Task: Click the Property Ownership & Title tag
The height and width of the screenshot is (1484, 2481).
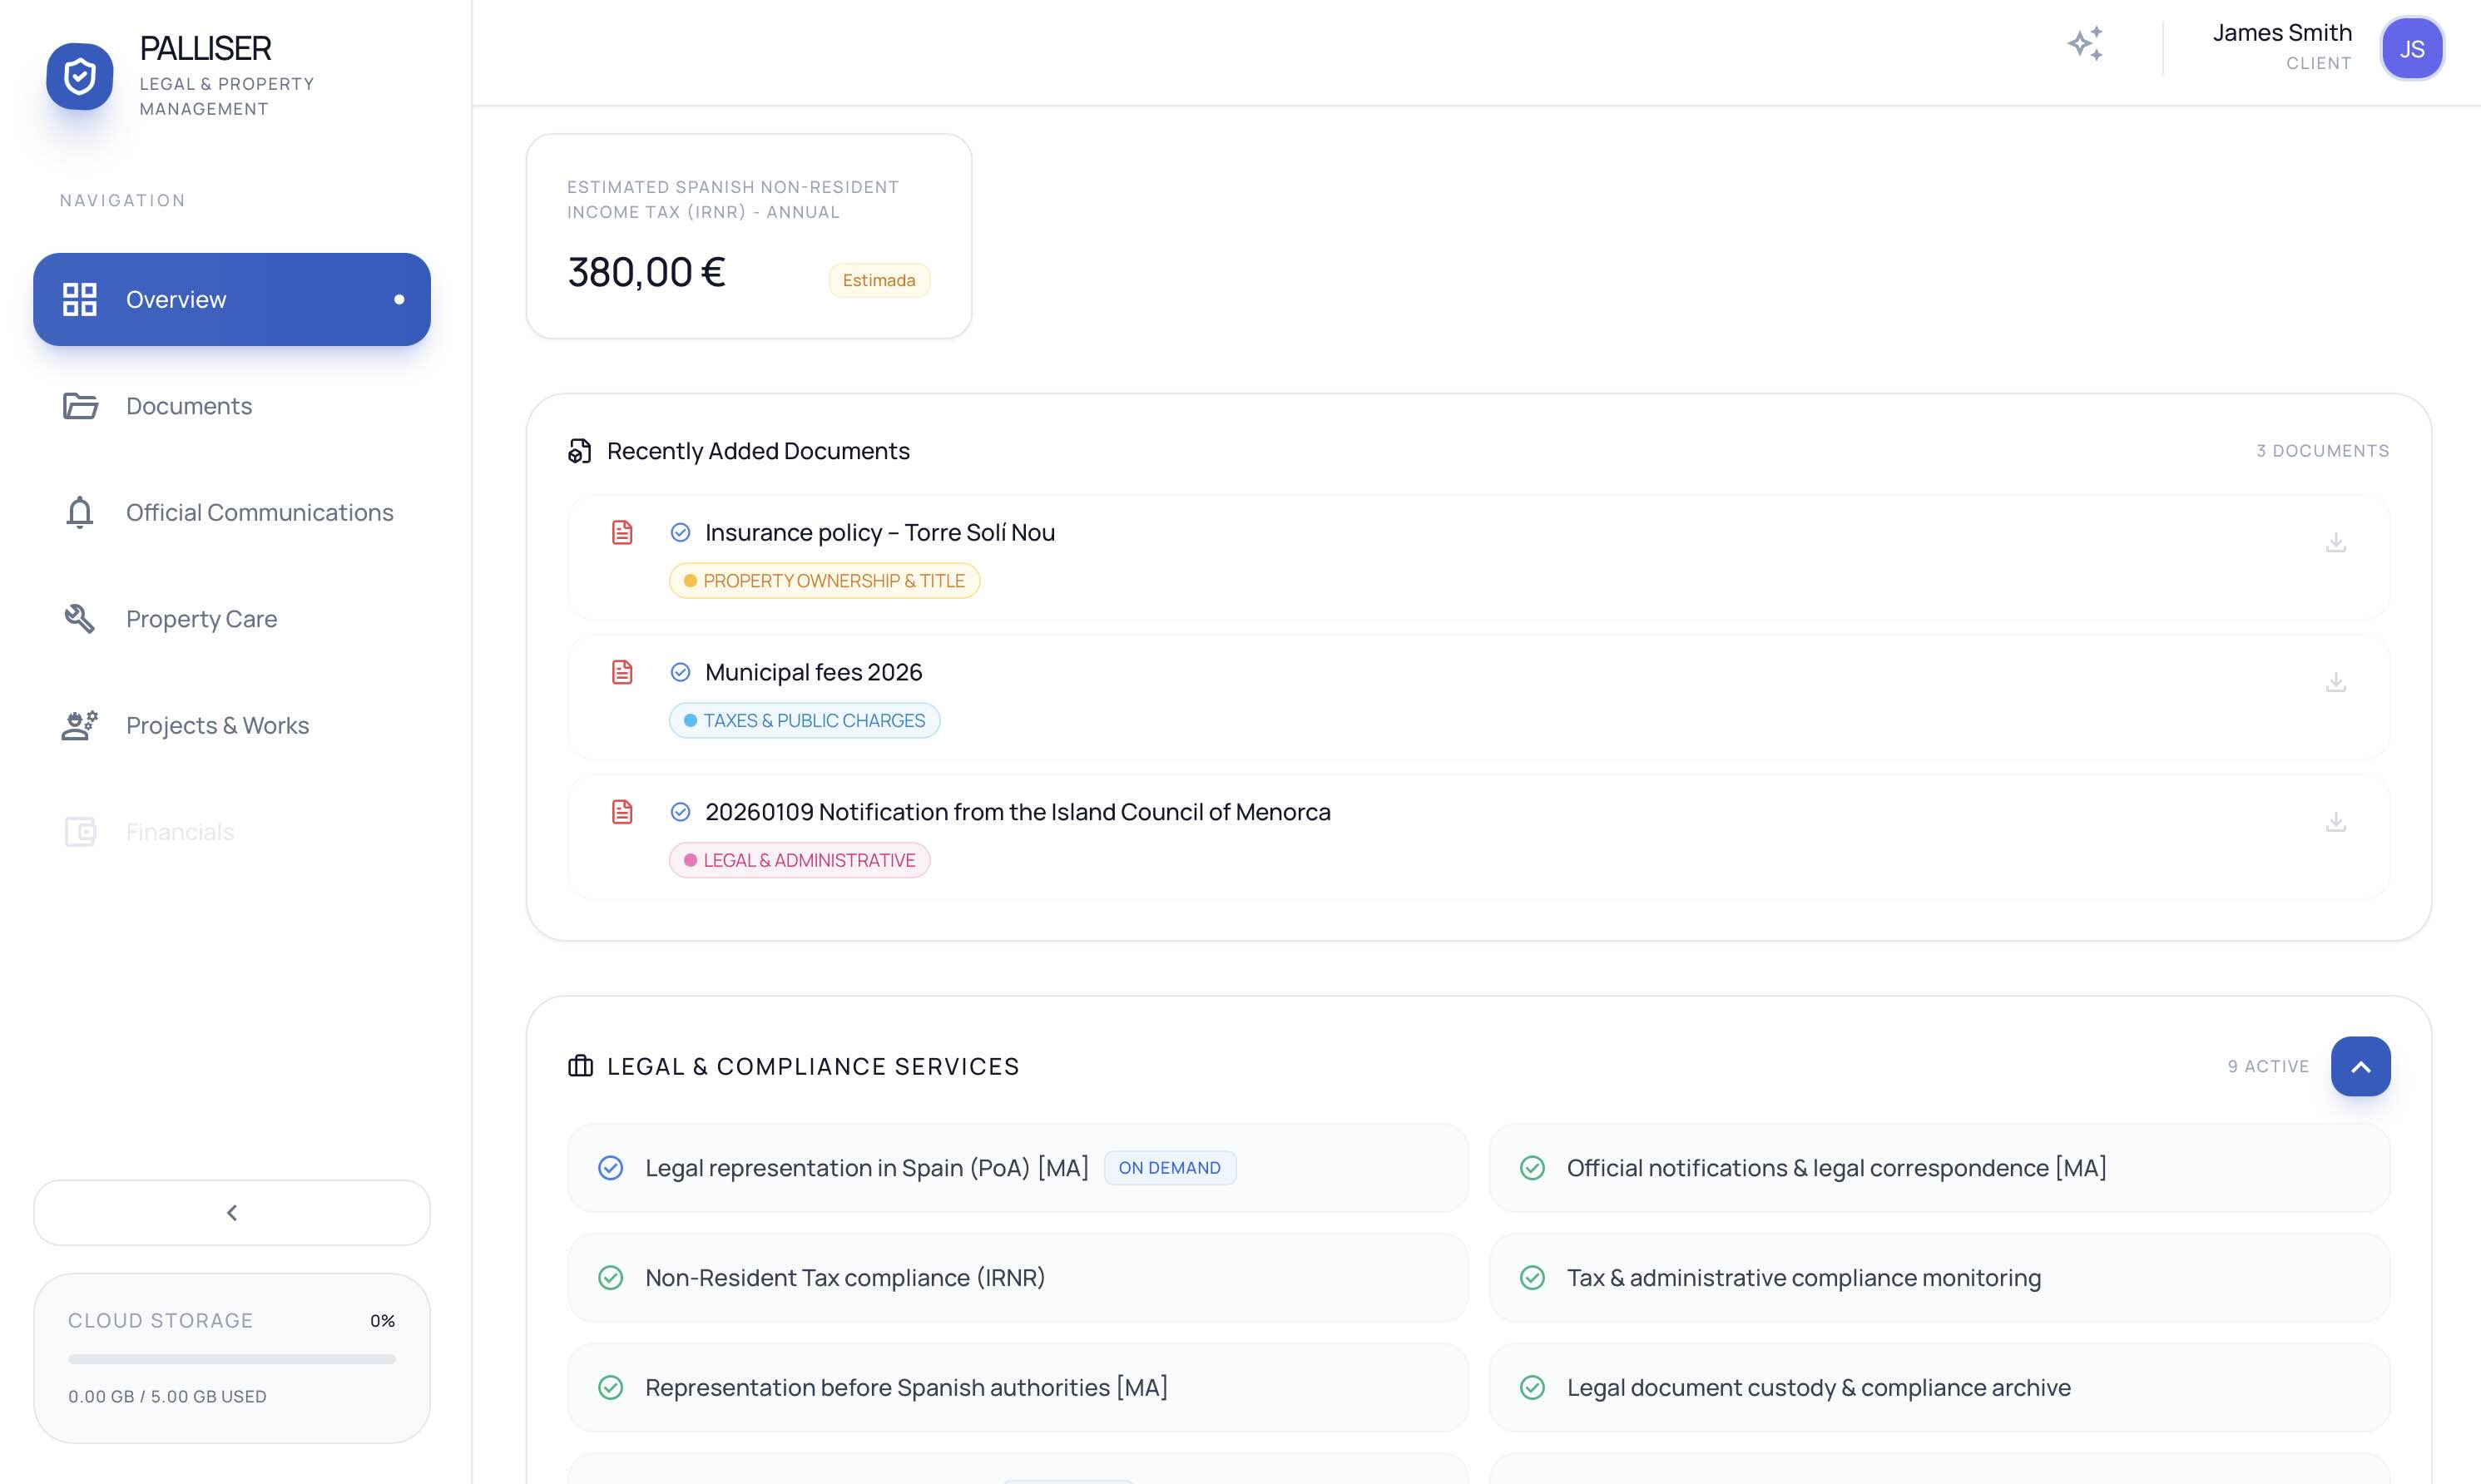Action: coord(824,581)
